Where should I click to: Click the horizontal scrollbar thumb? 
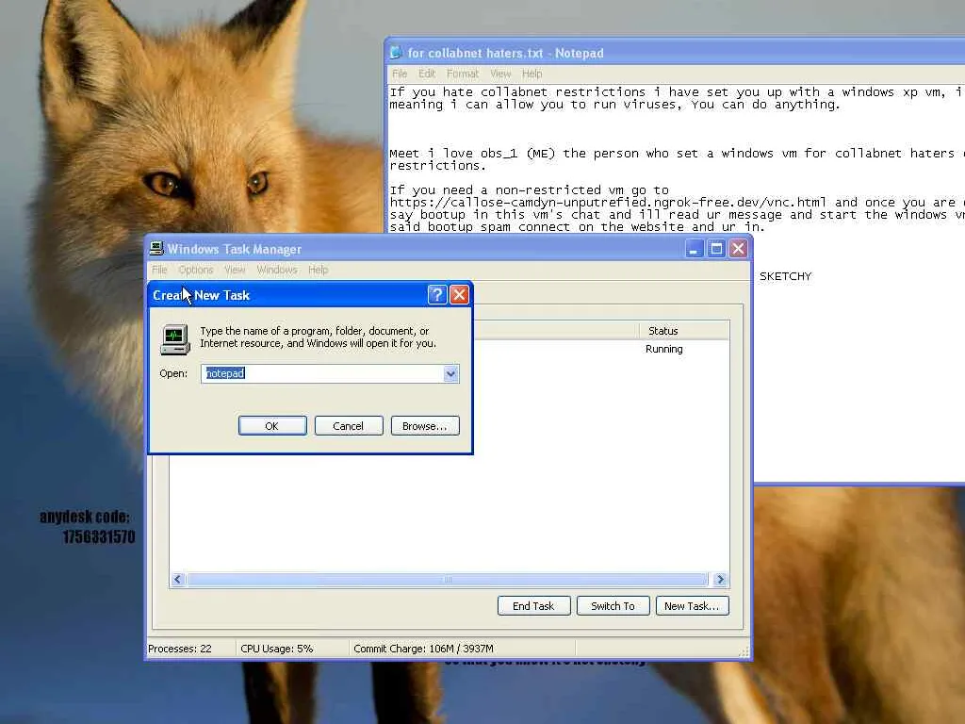pyautogui.click(x=448, y=580)
